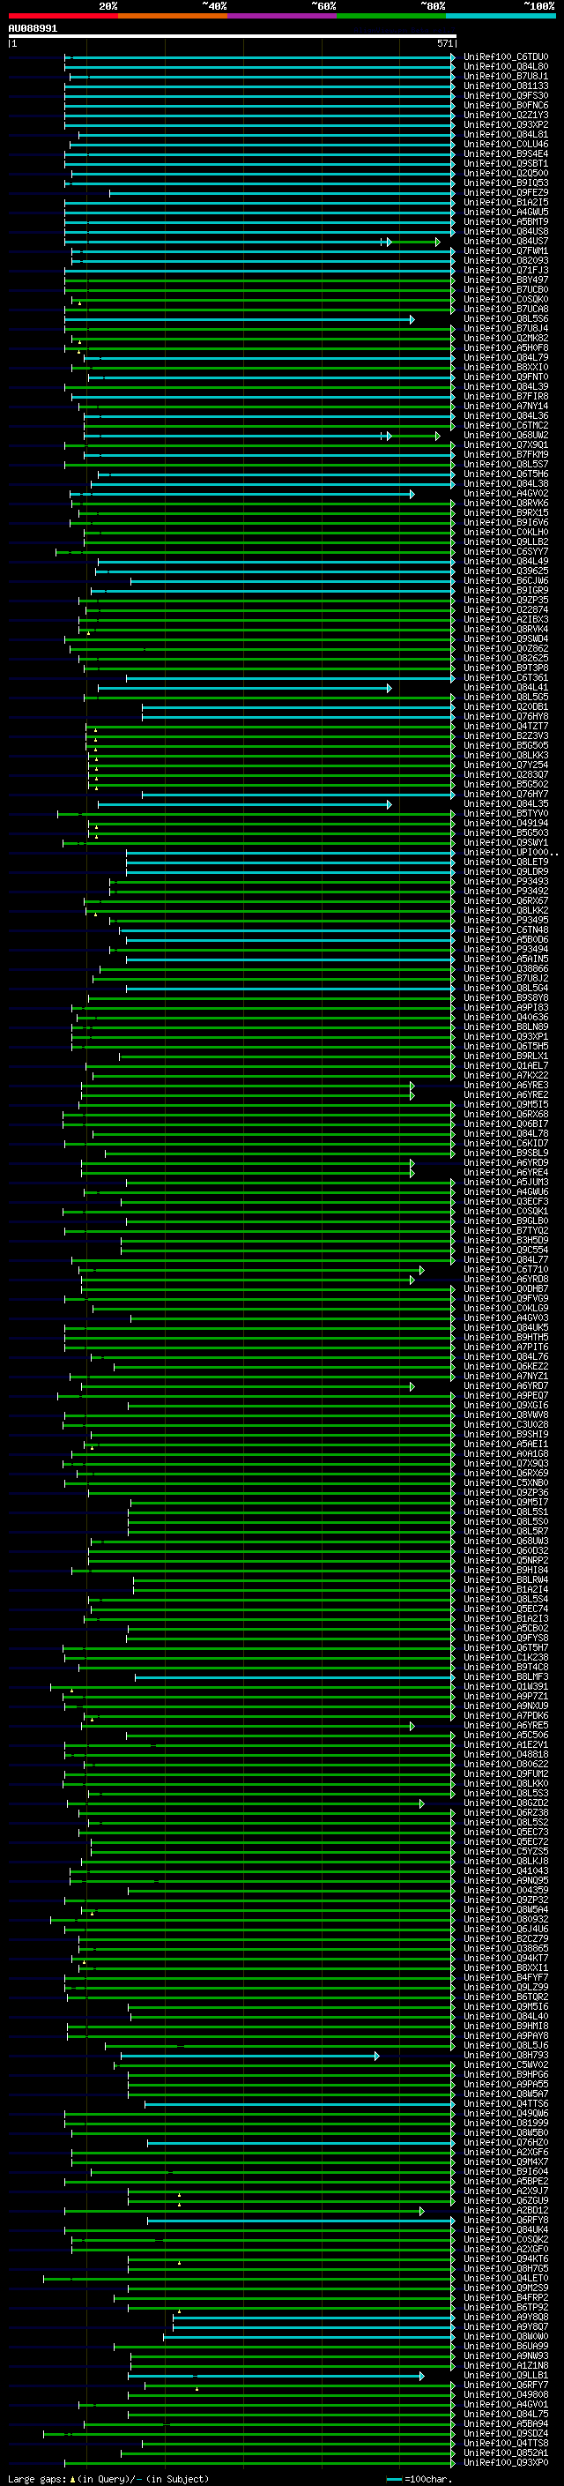The image size is (564, 2486).
Task: Select the UniRef100_C6TN48 label
Action: [505, 930]
